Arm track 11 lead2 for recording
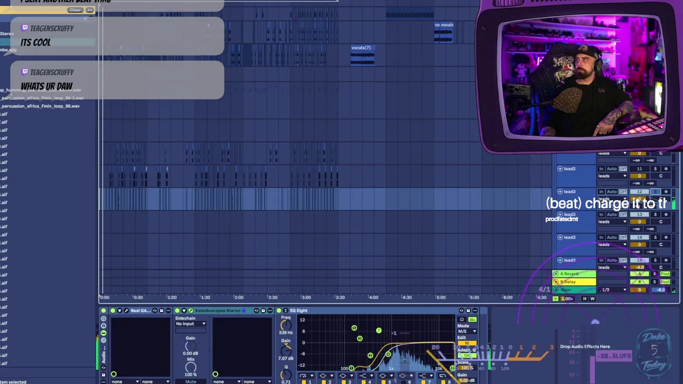Screen dimensions: 683x384 pyautogui.click(x=666, y=169)
